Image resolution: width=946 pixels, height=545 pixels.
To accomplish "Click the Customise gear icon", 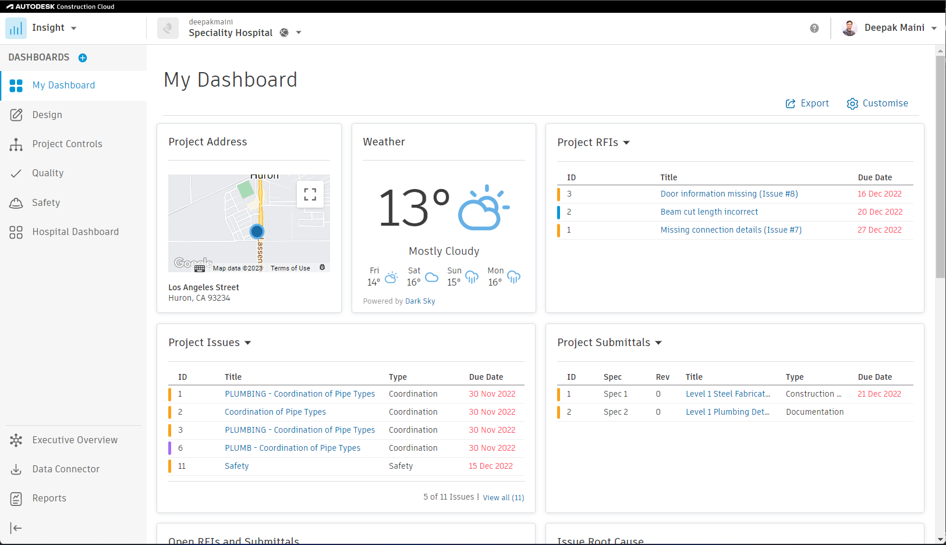I will pos(852,104).
